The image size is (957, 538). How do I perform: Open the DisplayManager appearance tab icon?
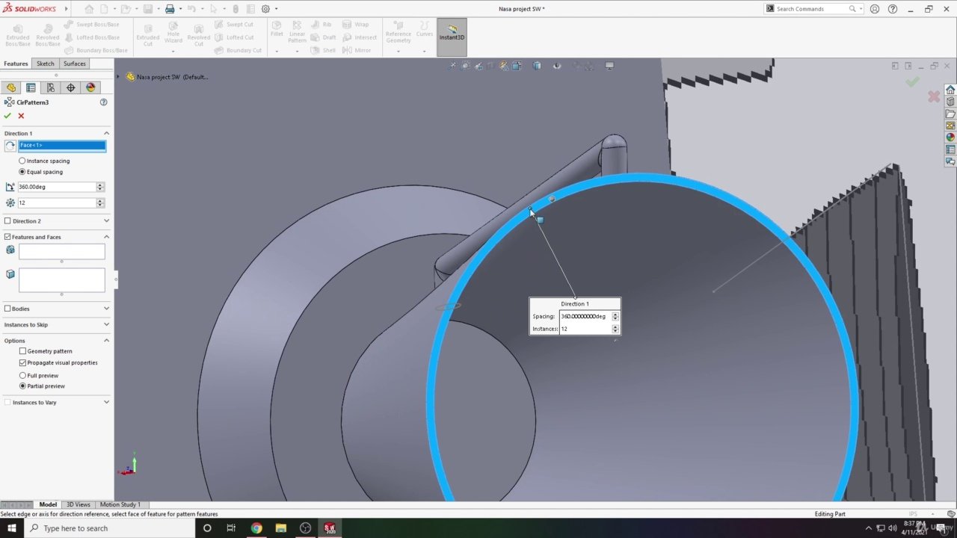[x=90, y=87]
